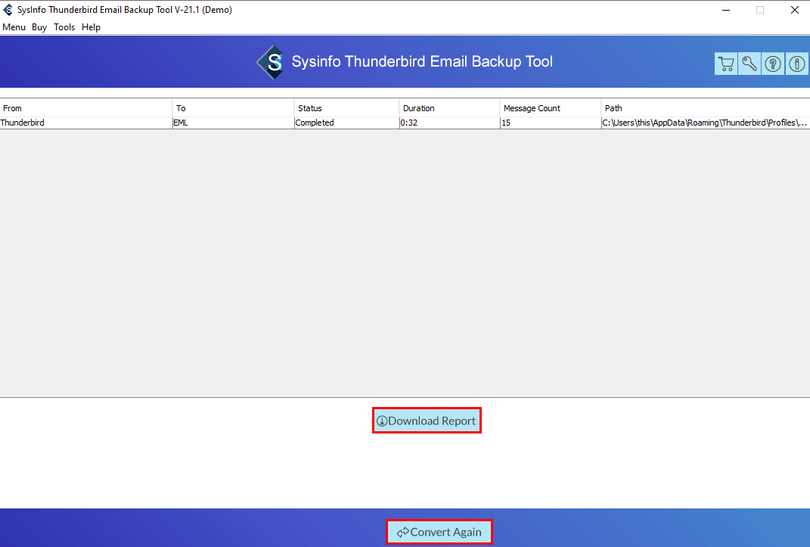
Task: Open the Menu menu
Action: [14, 27]
